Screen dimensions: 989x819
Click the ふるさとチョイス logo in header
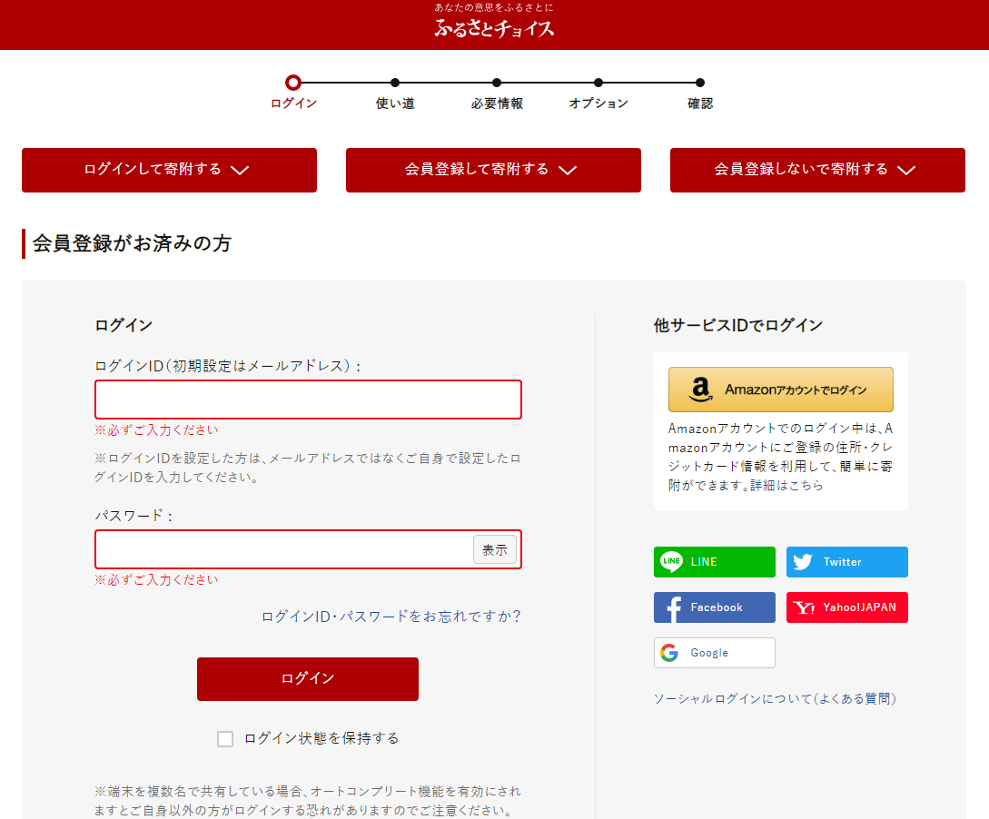point(494,27)
